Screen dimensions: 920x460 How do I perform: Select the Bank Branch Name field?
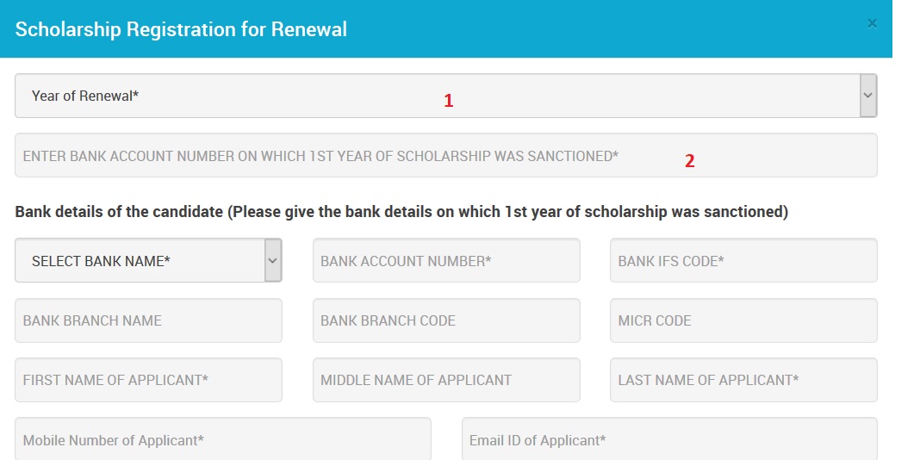(x=148, y=320)
